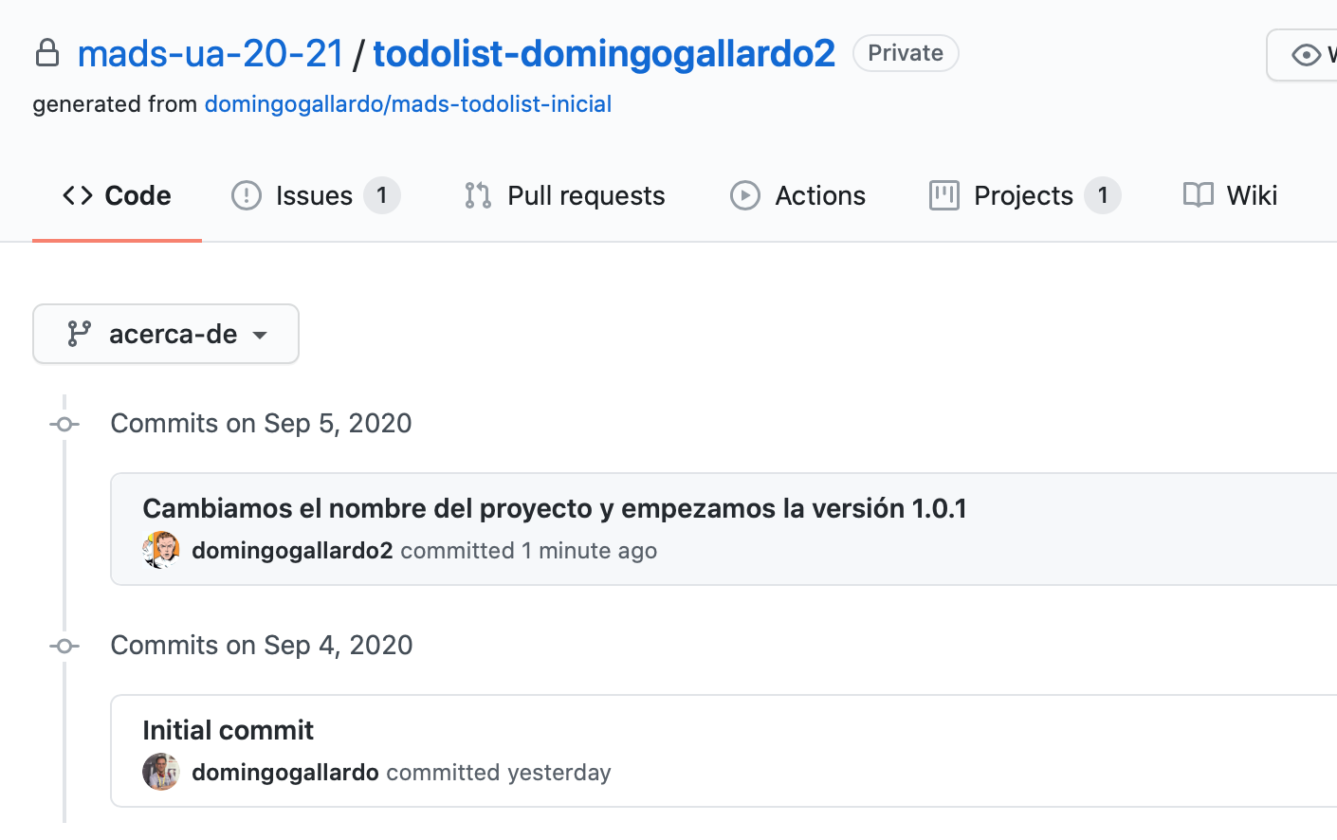Follow the domingogallardo/mads-todolist-inicial template link

[408, 104]
